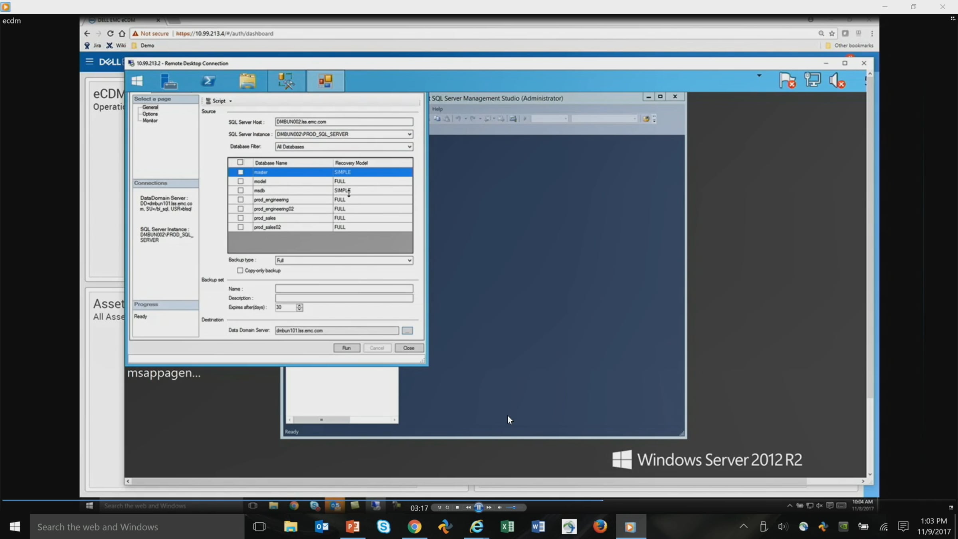Image resolution: width=958 pixels, height=539 pixels.
Task: Open the Options page
Action: (150, 114)
